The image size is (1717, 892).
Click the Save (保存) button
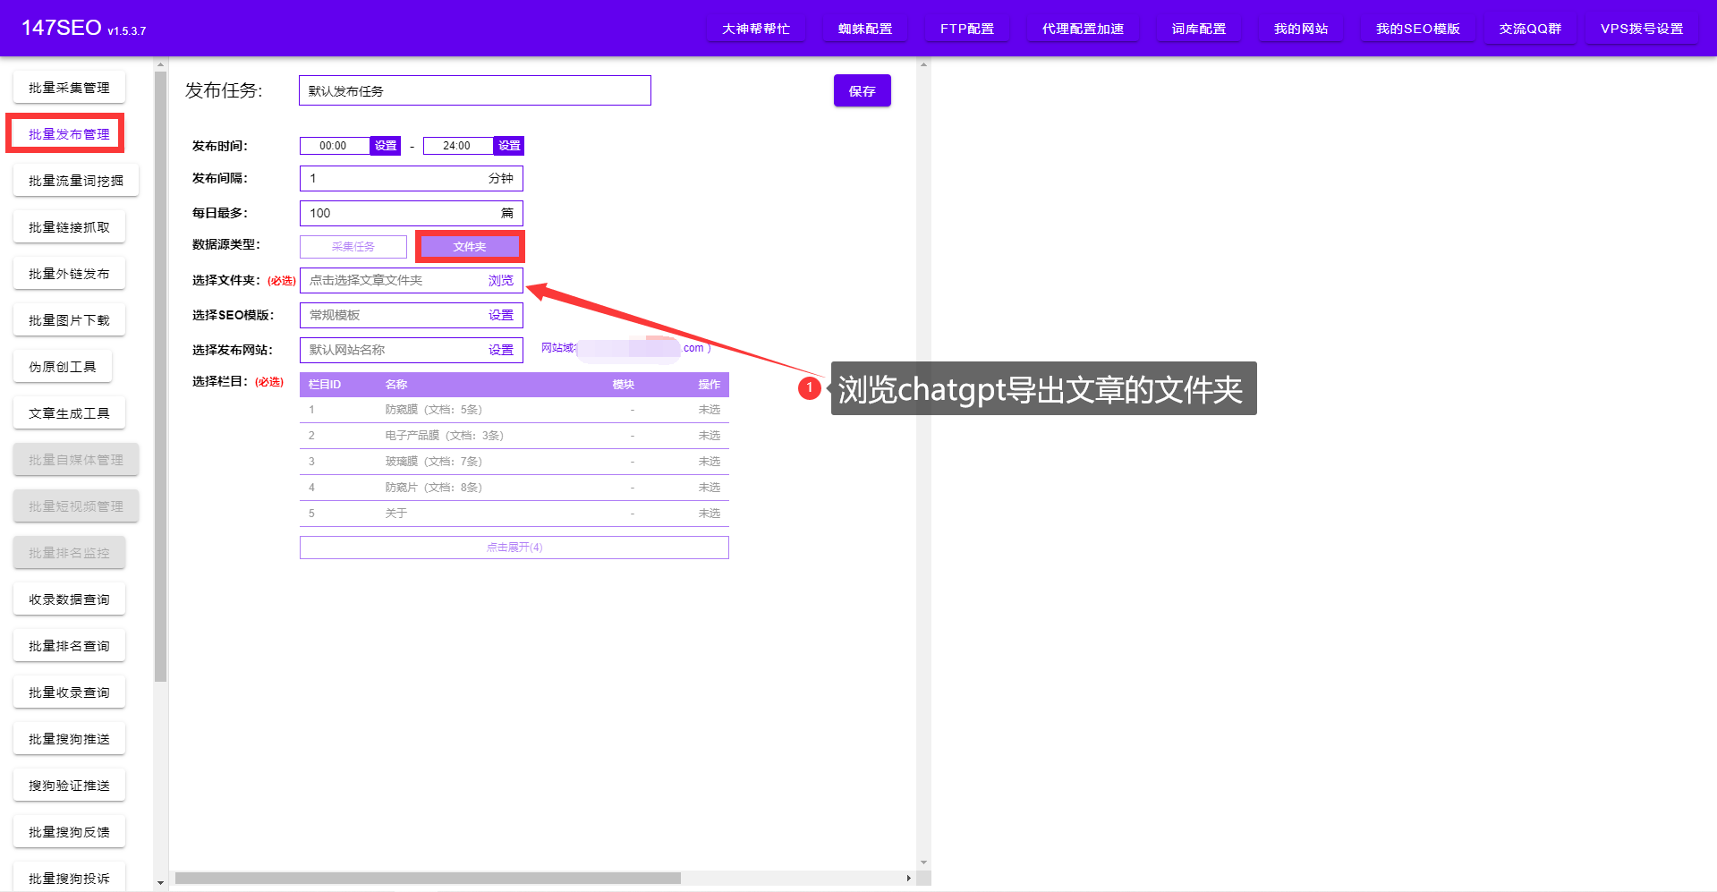tap(862, 91)
